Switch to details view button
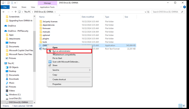The width and height of the screenshot is (189, 109). pyautogui.click(x=180, y=106)
